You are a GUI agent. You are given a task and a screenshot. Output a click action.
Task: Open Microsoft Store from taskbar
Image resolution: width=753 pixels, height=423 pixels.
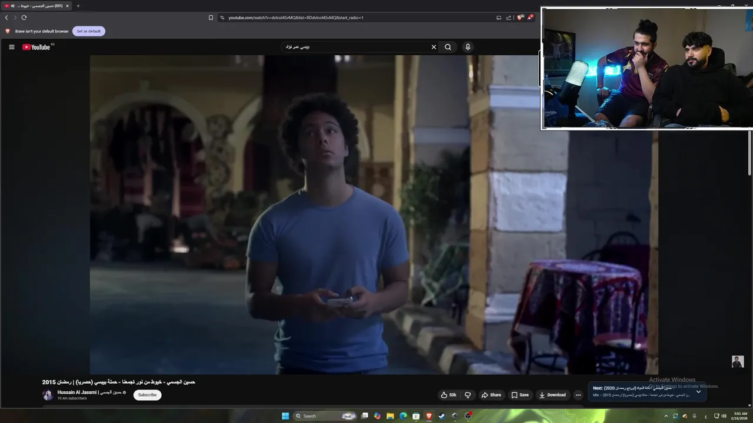click(416, 416)
